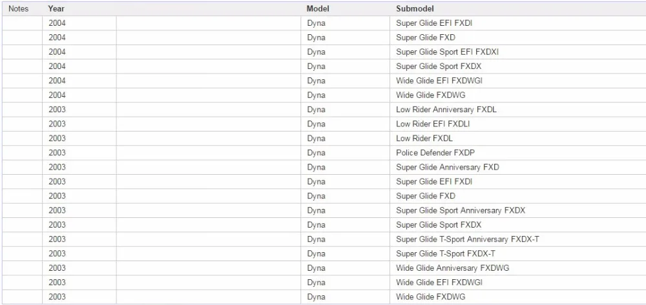
Task: Select 2003 Wide Glide EFI FXDWGI submodel
Action: tap(439, 282)
